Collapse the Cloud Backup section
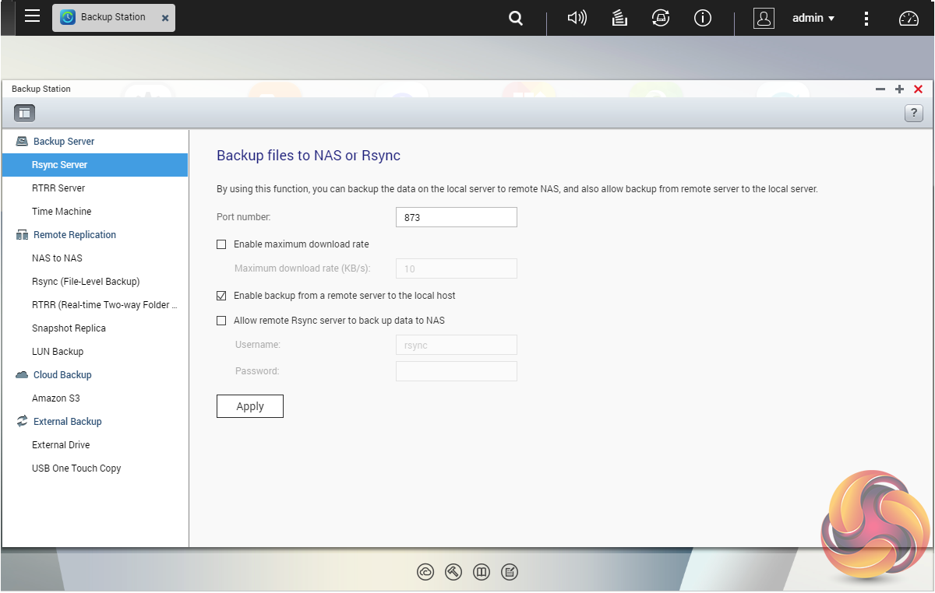Image resolution: width=935 pixels, height=593 pixels. tap(62, 375)
